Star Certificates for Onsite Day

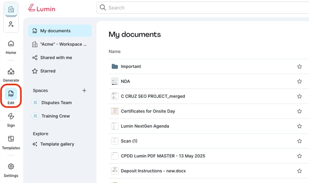(x=300, y=111)
